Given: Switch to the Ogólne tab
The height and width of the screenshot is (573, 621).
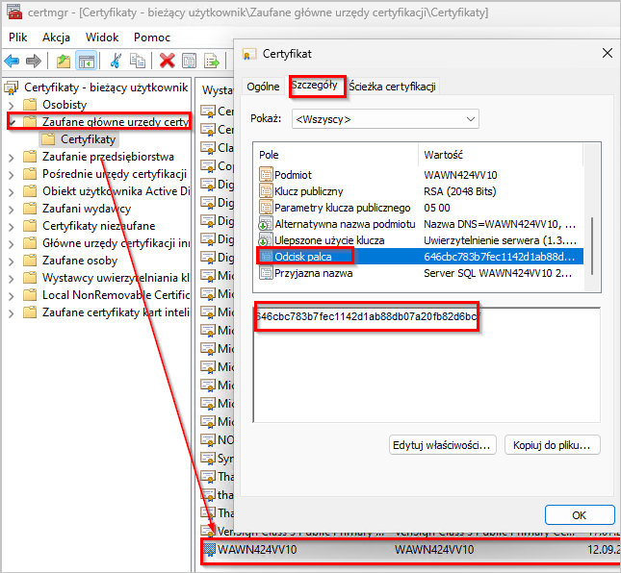Looking at the screenshot, I should tap(263, 87).
